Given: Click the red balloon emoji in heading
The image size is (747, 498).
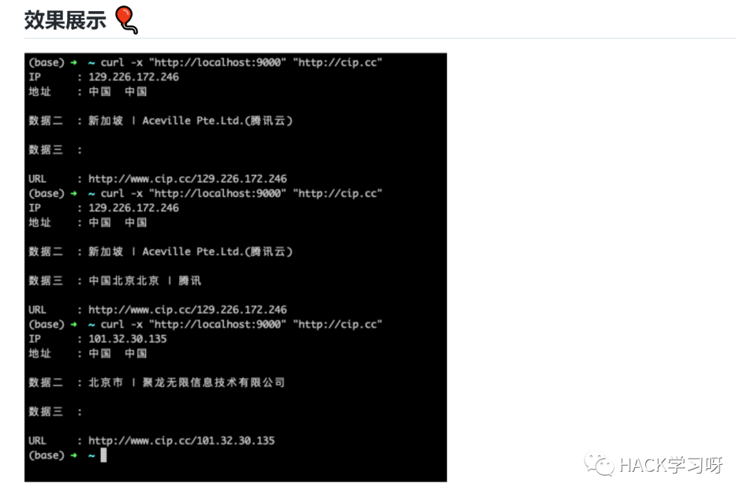Looking at the screenshot, I should (x=127, y=20).
